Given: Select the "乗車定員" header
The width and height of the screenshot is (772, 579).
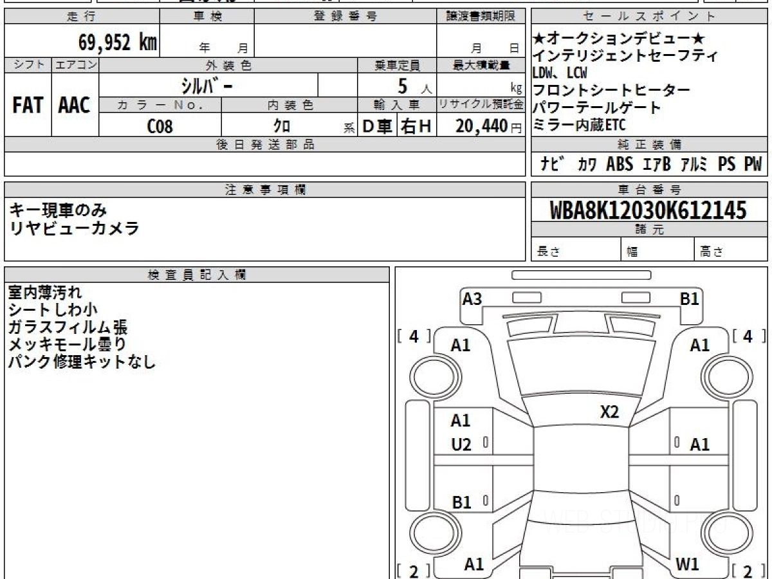Looking at the screenshot, I should pos(397,65).
